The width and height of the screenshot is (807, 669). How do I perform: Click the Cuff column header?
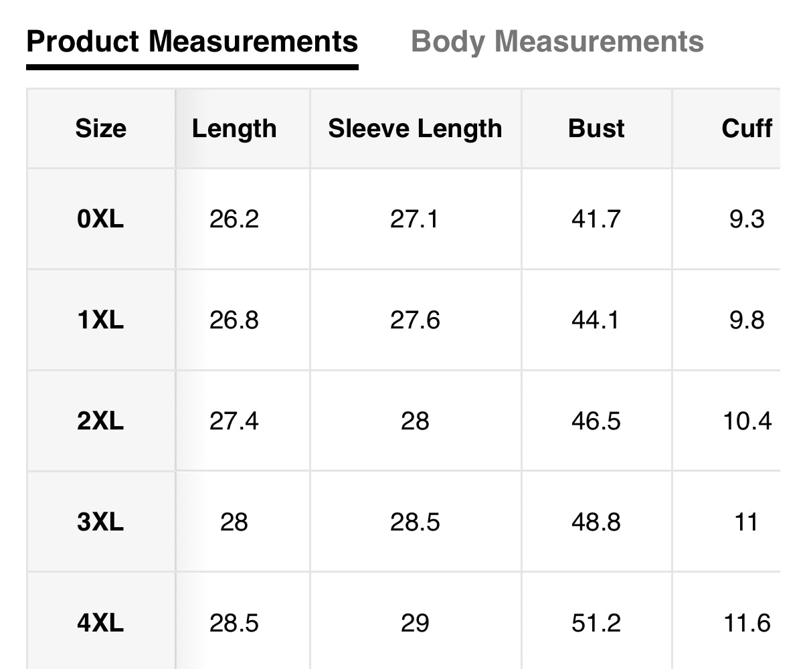(747, 128)
